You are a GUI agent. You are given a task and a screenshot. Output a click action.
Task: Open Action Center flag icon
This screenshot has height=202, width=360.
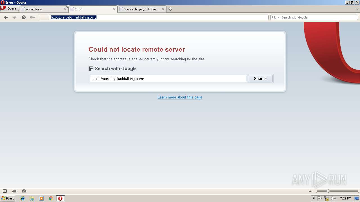point(320,198)
